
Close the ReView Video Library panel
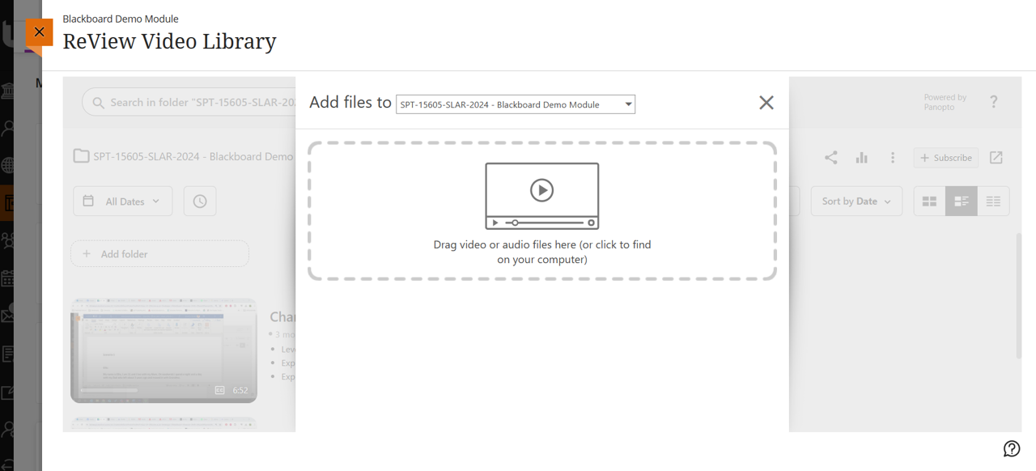pyautogui.click(x=39, y=32)
